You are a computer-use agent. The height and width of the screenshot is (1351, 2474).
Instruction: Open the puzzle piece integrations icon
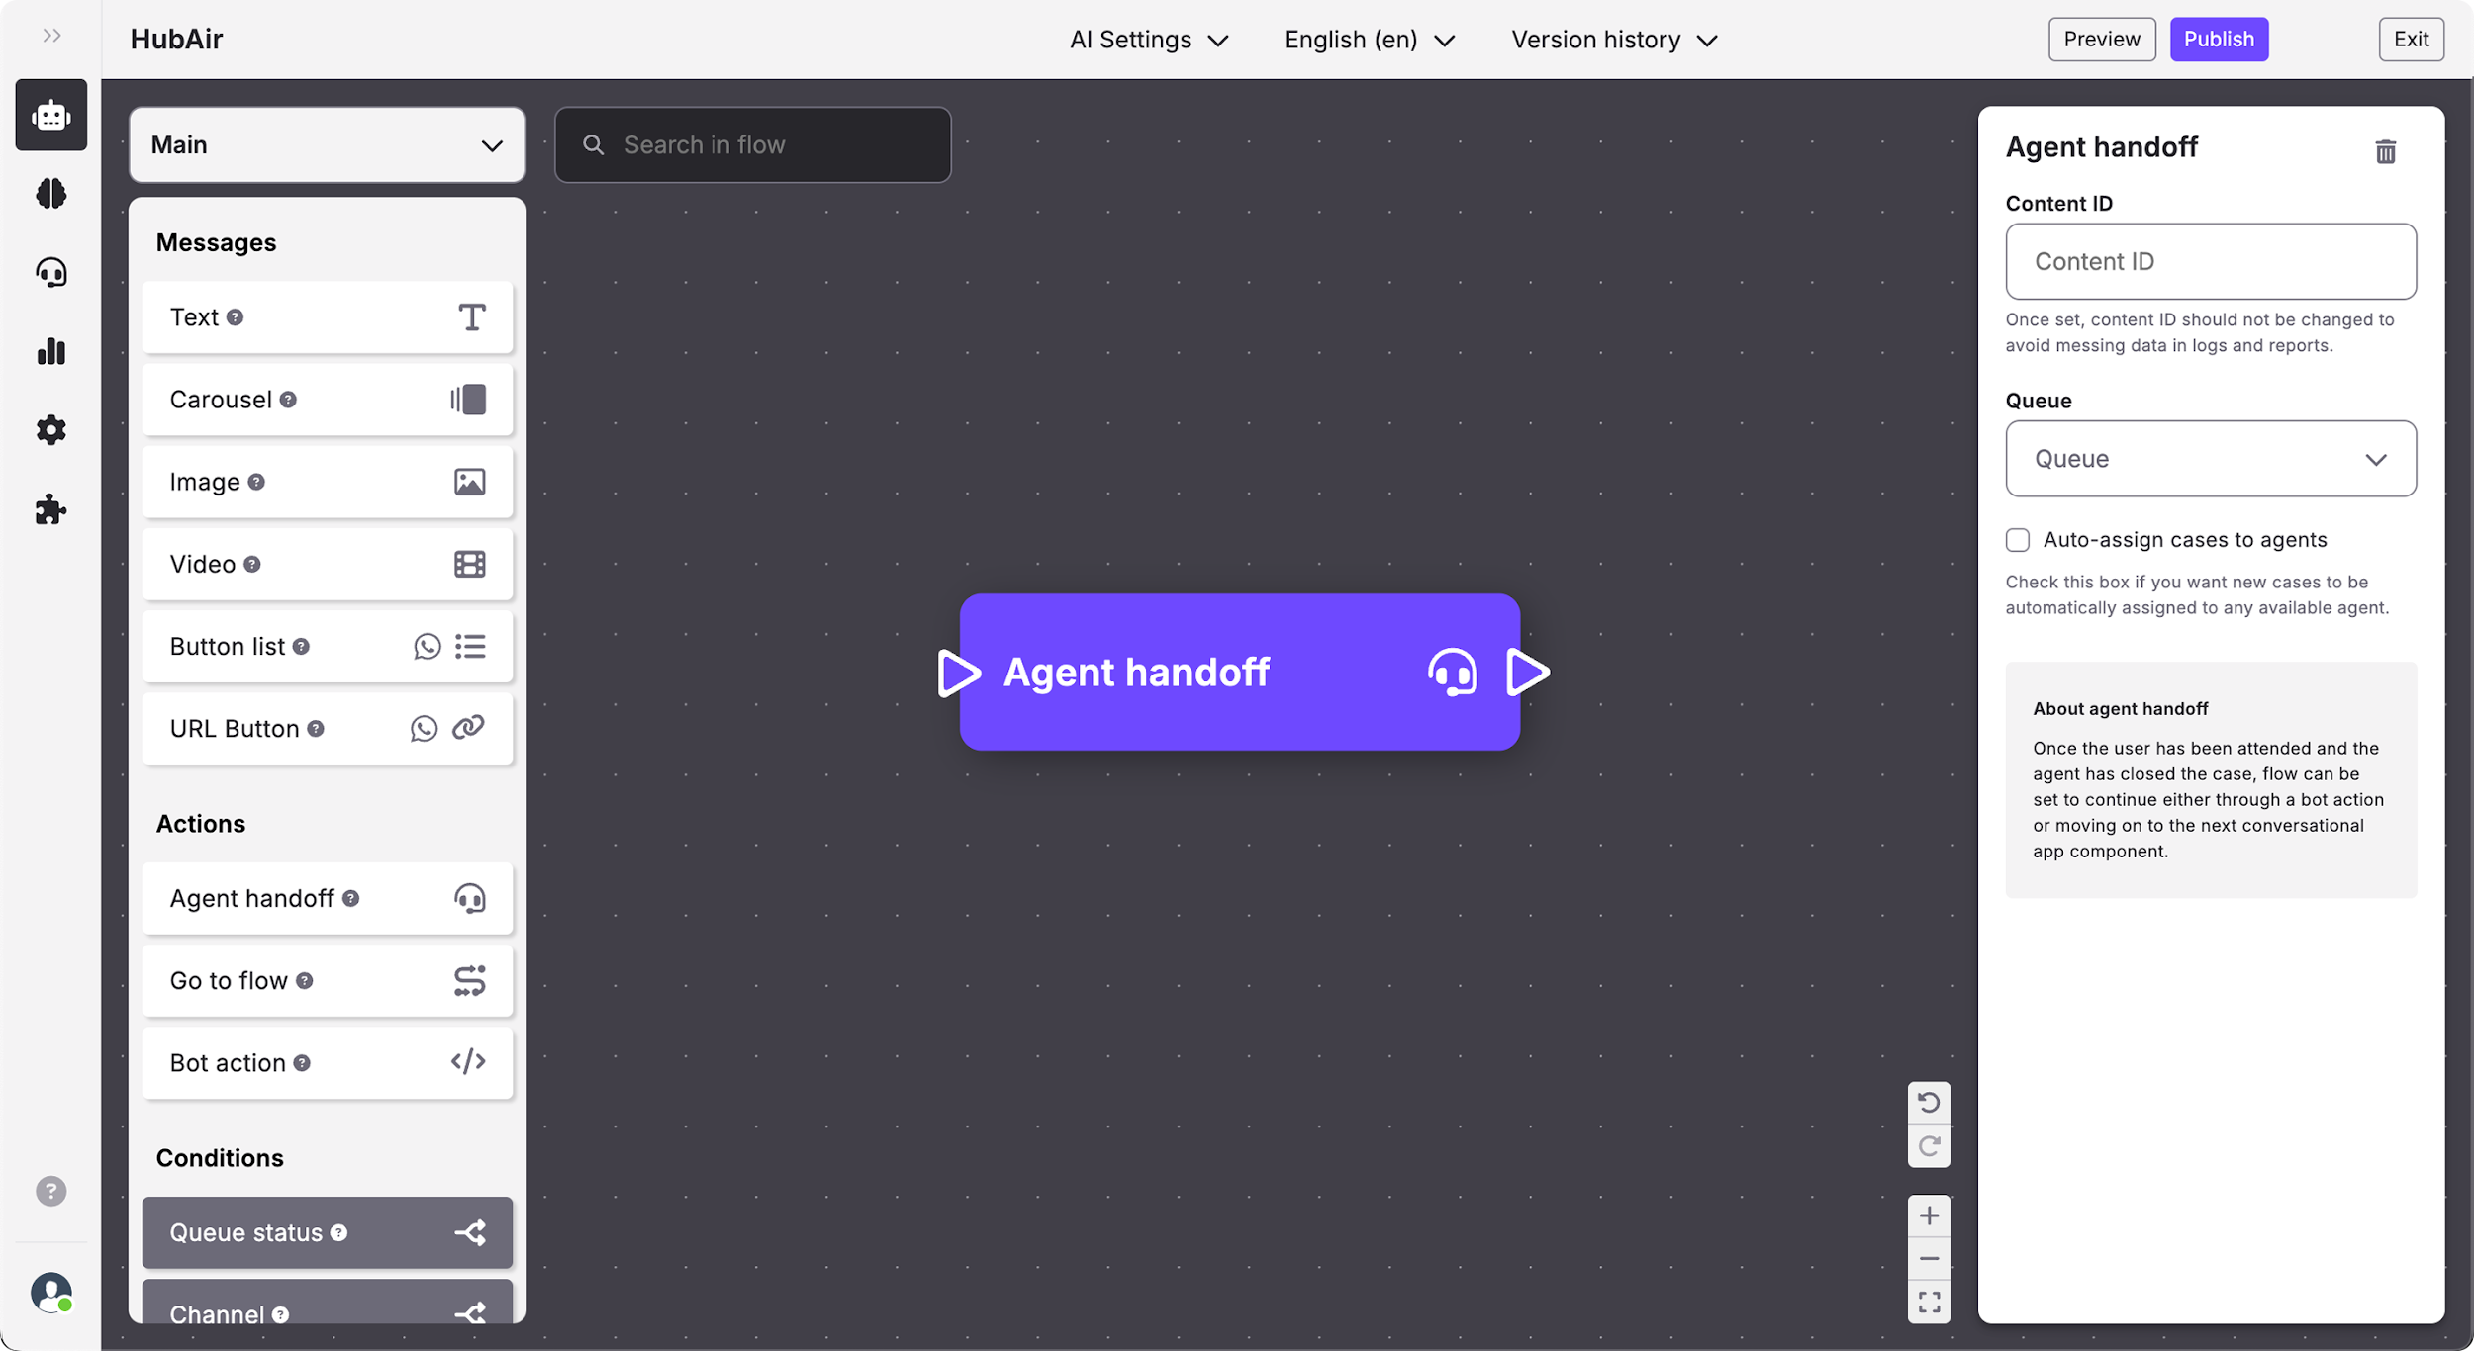pyautogui.click(x=51, y=509)
